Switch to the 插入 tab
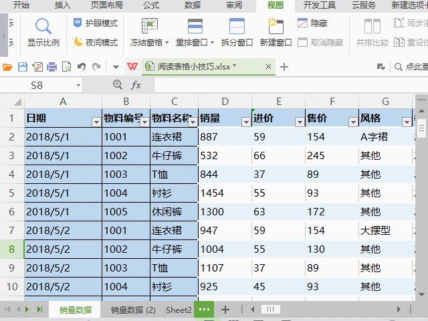This screenshot has width=428, height=321. point(62,5)
